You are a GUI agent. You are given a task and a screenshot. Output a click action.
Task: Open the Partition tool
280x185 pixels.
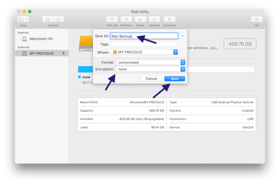coord(126,19)
